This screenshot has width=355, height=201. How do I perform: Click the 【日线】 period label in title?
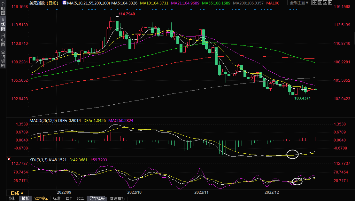coord(52,3)
